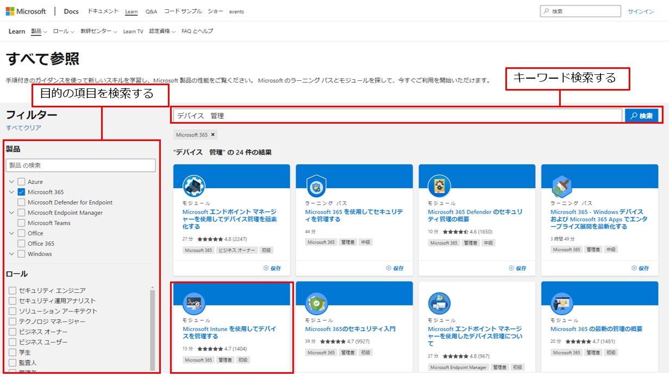Check the ビジネス オーナー role checkbox

[x=12, y=332]
